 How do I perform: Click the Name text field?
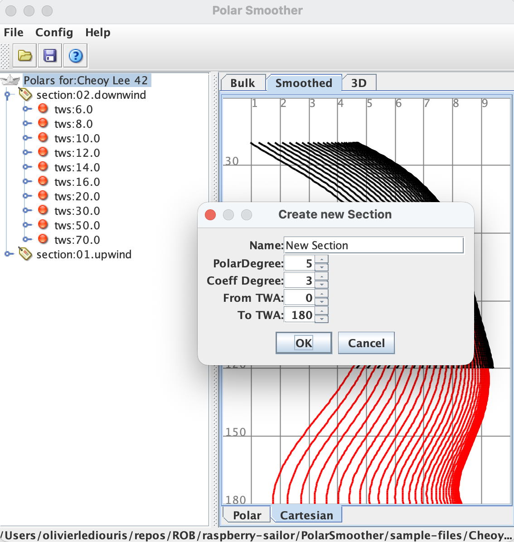373,245
